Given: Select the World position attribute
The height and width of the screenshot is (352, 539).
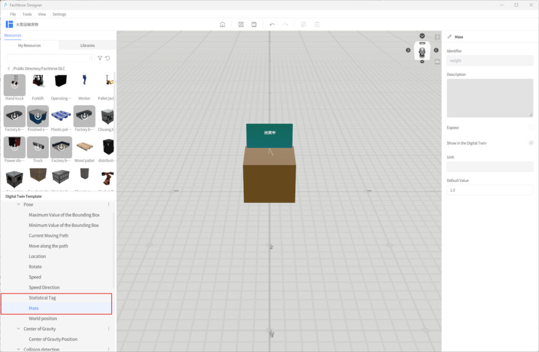Looking at the screenshot, I should pyautogui.click(x=43, y=318).
